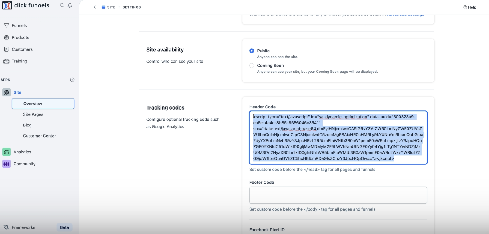This screenshot has width=489, height=234.
Task: Select the Community icon
Action: point(6,164)
